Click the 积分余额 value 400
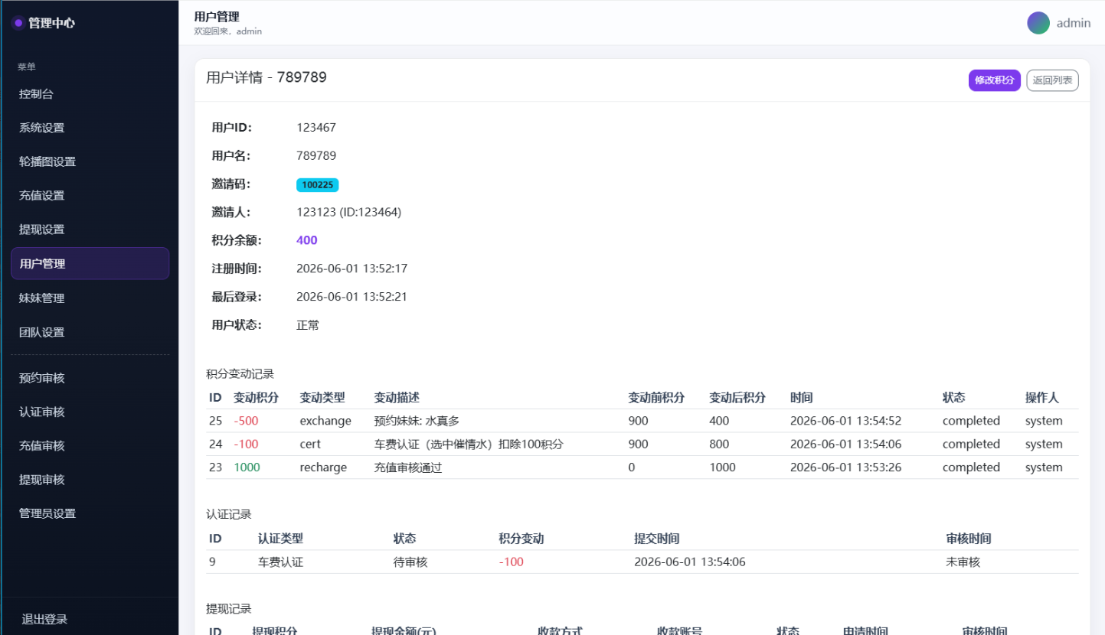 (307, 240)
